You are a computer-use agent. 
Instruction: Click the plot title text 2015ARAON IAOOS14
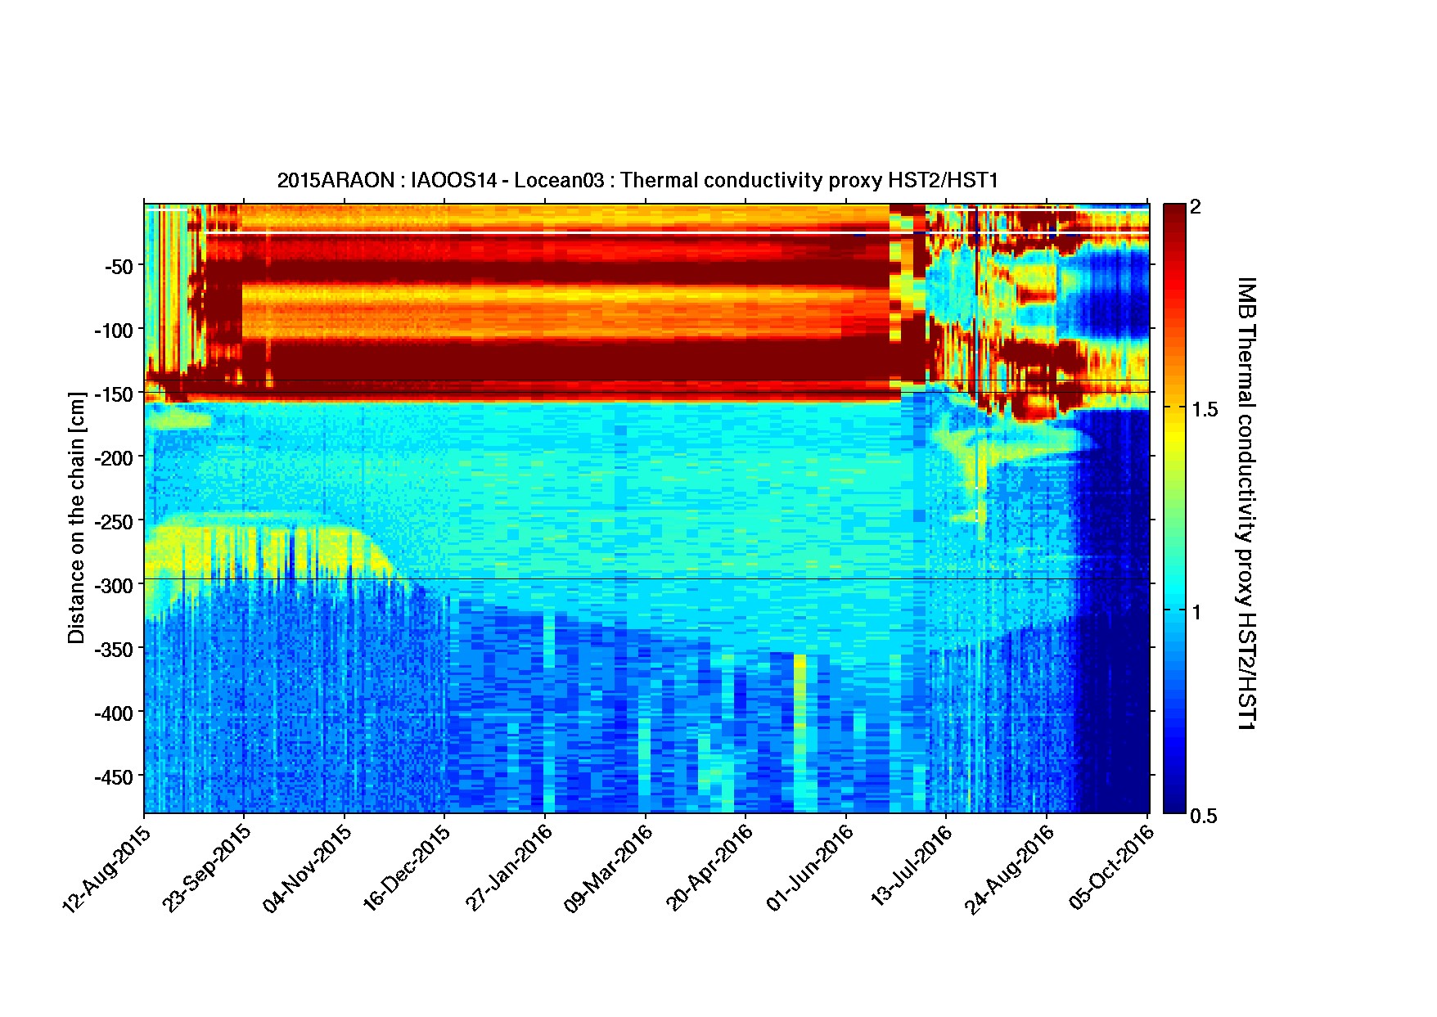pos(637,181)
